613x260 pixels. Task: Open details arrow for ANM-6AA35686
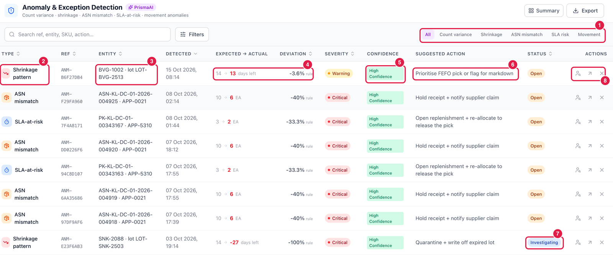590,194
